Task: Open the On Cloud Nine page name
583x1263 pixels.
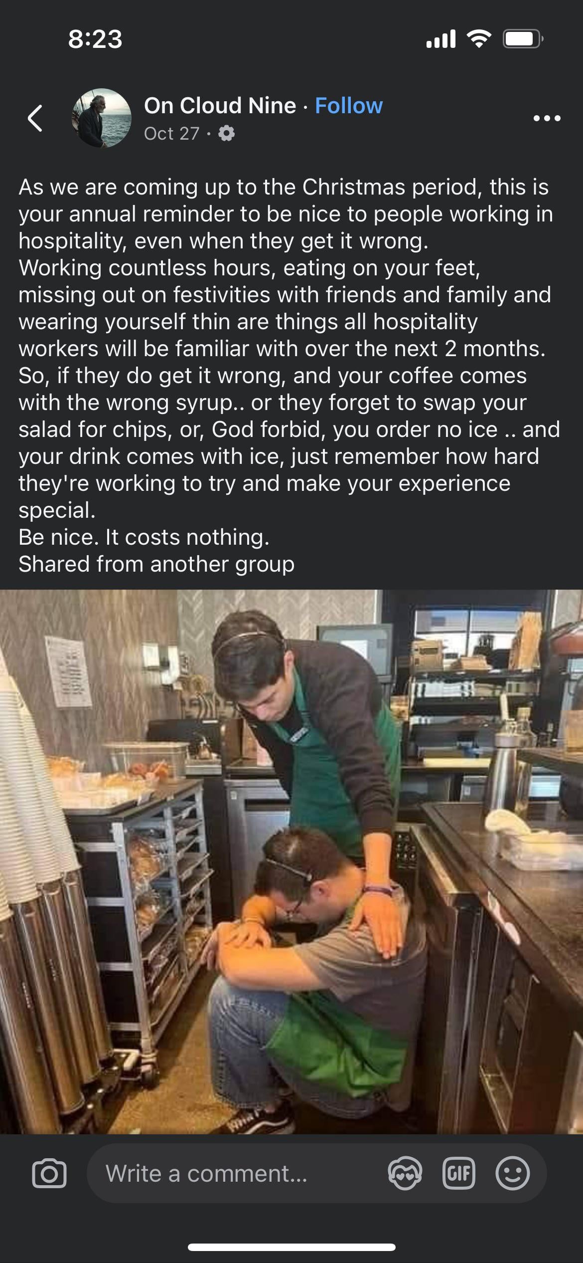Action: (220, 106)
